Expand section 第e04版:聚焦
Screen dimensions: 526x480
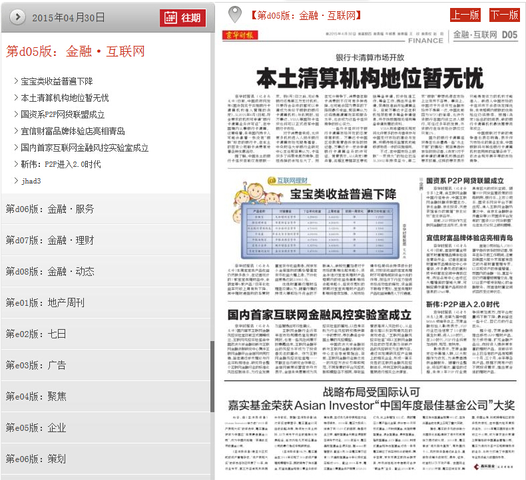pos(106,396)
